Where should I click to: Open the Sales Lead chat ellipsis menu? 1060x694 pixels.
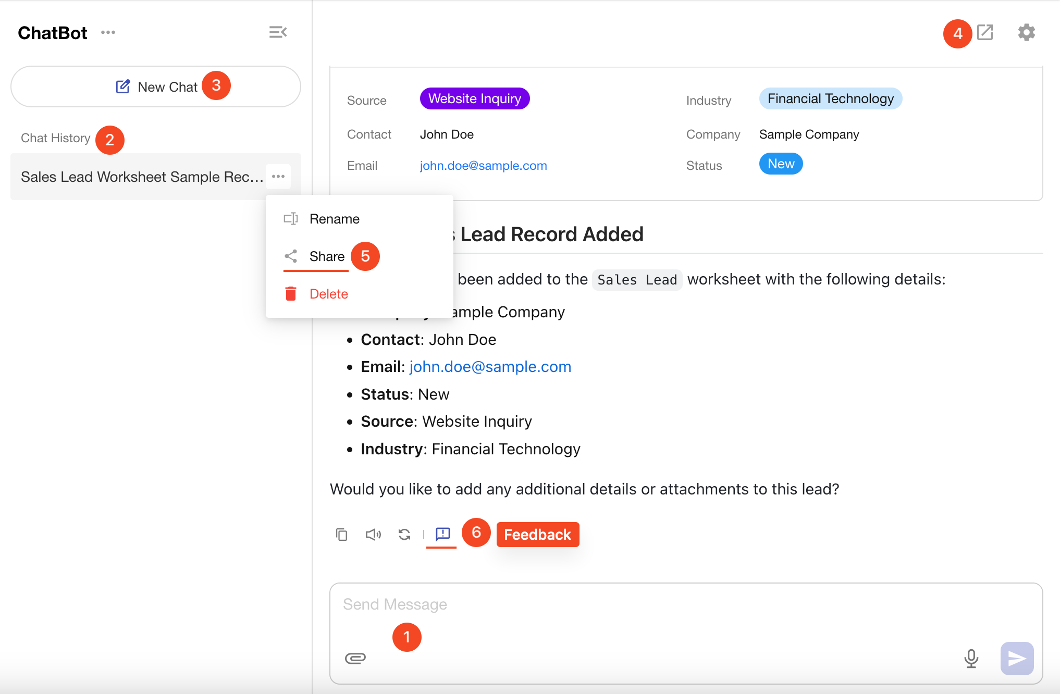(278, 177)
